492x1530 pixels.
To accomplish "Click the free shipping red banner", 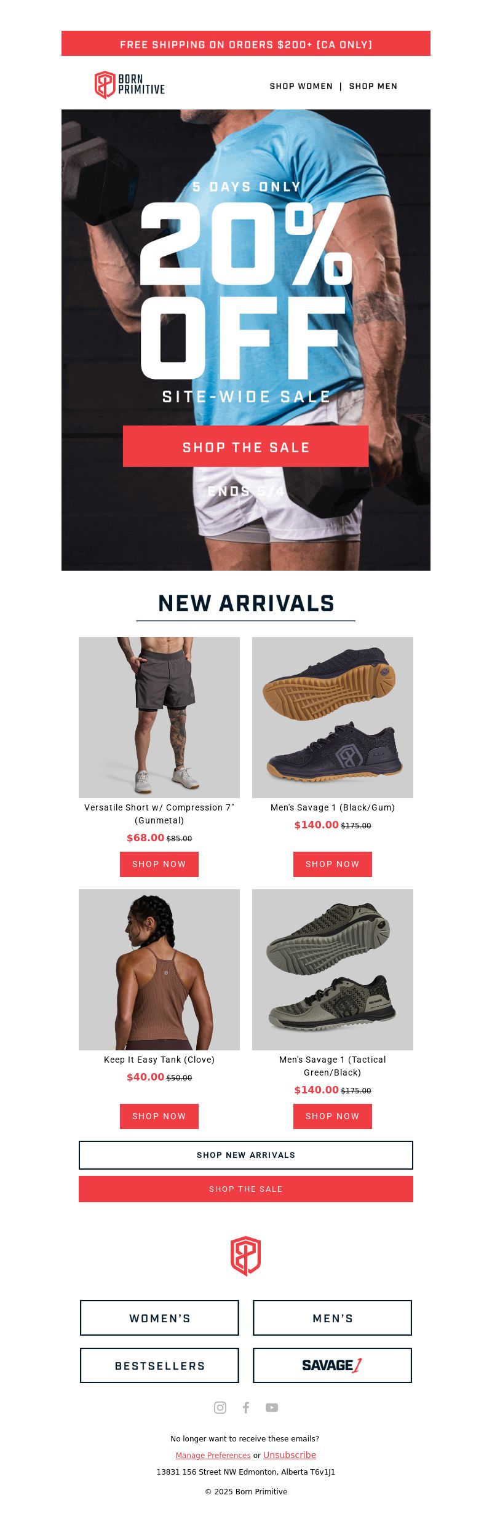I will 246,44.
